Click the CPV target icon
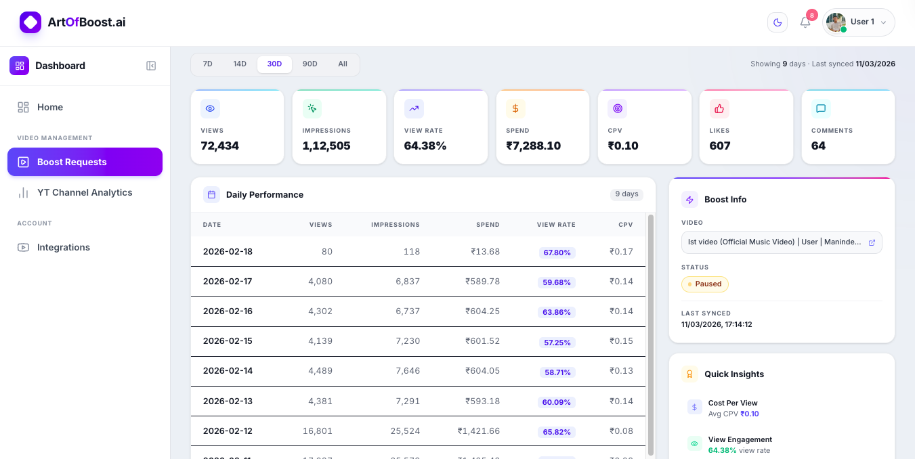Image resolution: width=915 pixels, height=459 pixels. (x=617, y=108)
